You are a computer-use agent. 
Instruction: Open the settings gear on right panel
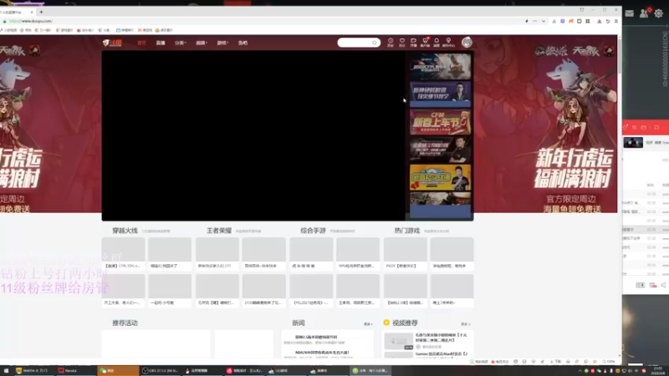tap(659, 13)
